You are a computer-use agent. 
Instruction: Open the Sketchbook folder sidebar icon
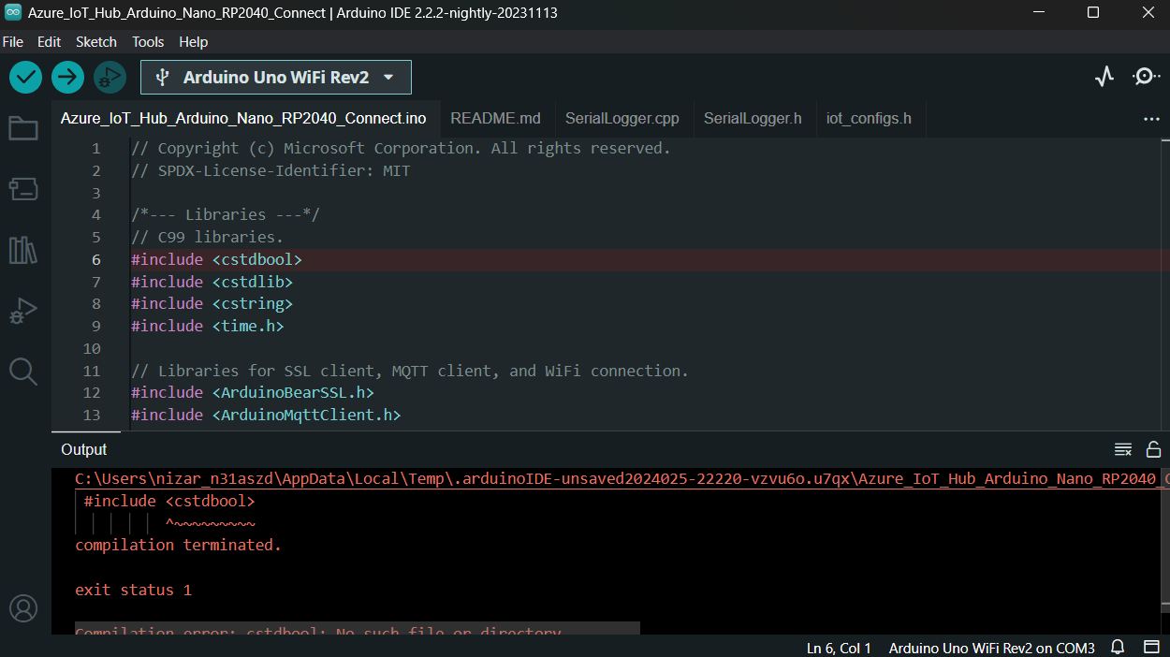(x=23, y=128)
